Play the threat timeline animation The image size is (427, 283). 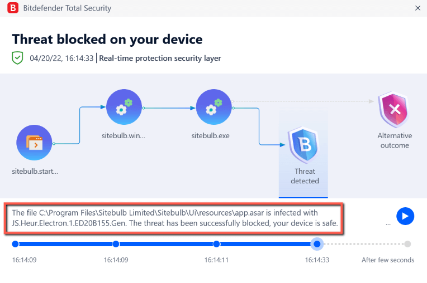[x=405, y=216]
